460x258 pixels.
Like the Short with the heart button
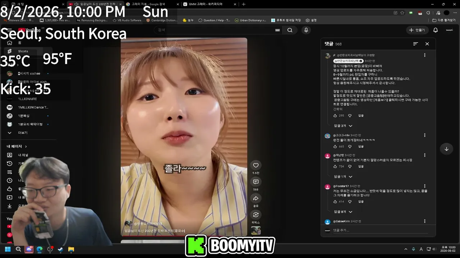[256, 165]
